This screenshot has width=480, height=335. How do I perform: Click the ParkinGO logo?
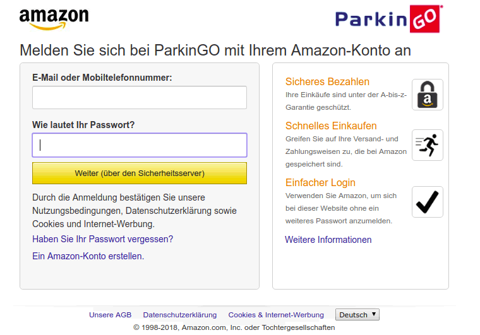388,19
